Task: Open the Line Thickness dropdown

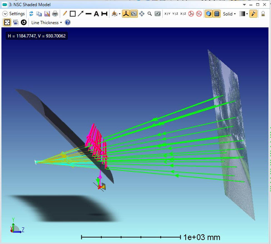Action: [46, 23]
